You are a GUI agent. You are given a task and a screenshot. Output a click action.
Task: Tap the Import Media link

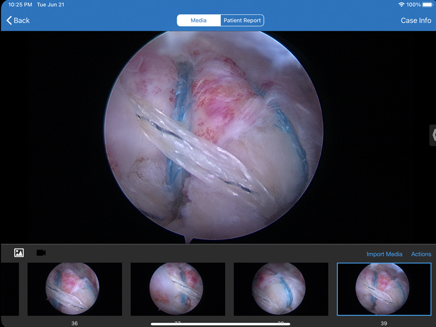384,254
